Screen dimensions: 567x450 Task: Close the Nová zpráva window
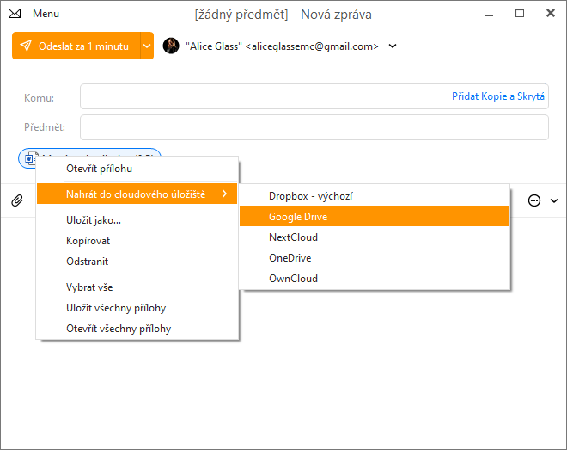point(551,14)
